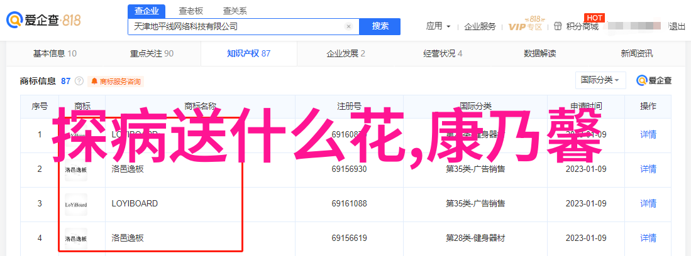691x256 pixels.
Task: Click registration number 69156930
Action: coord(349,169)
